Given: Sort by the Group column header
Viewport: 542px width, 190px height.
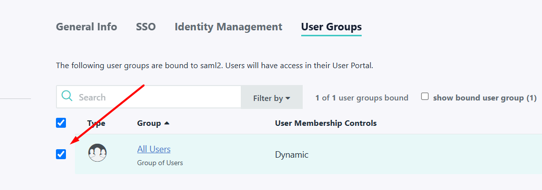Looking at the screenshot, I should (149, 123).
